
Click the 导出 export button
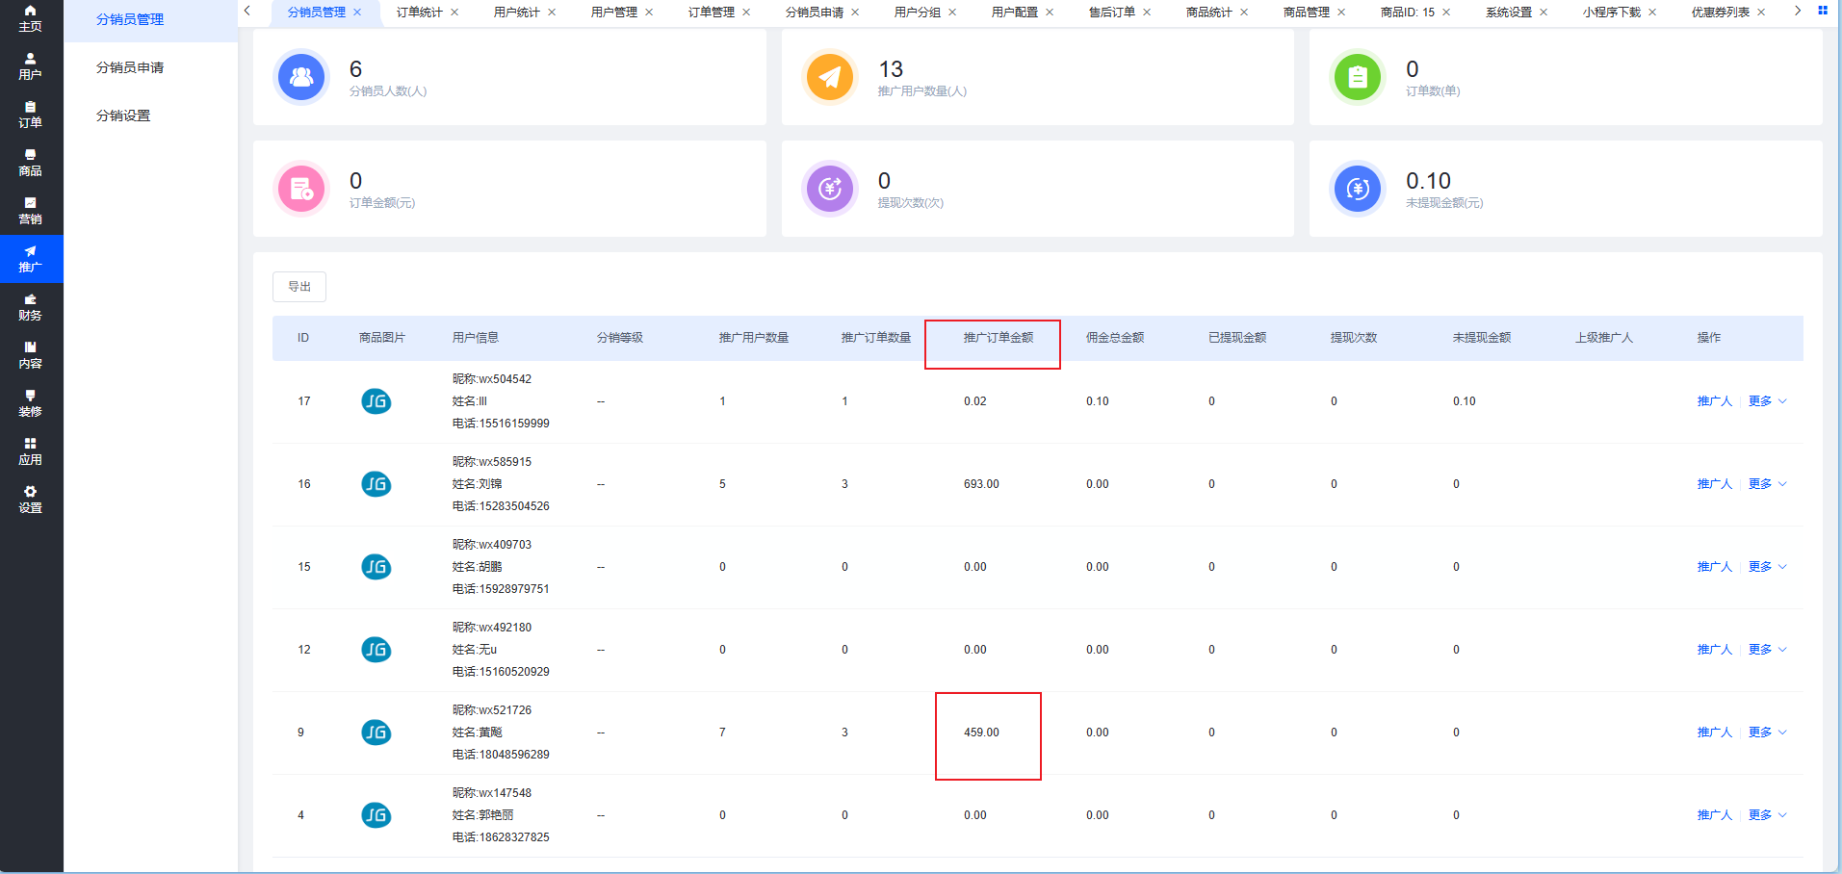click(x=299, y=287)
